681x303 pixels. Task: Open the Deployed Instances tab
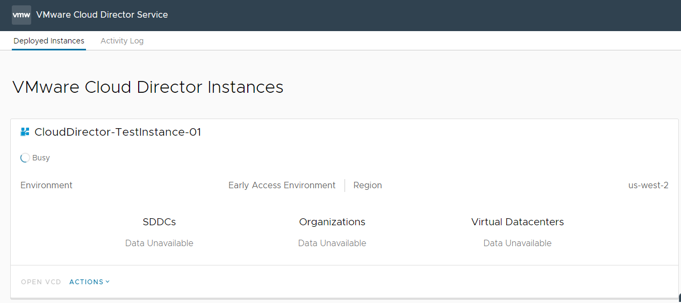coord(49,41)
